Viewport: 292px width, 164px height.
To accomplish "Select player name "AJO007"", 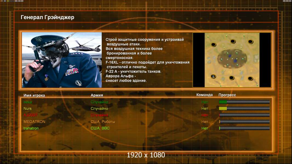I will (30, 115).
